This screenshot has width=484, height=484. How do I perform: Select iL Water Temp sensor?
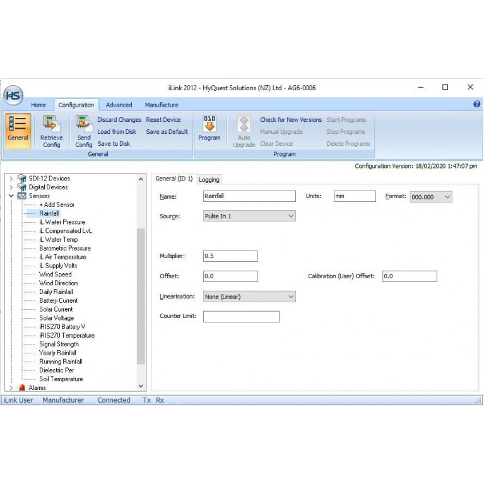(58, 240)
